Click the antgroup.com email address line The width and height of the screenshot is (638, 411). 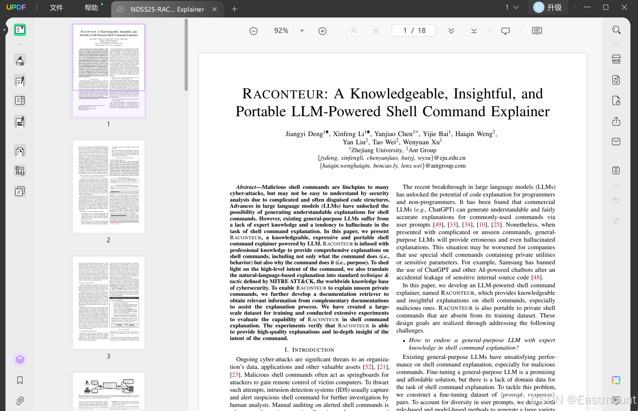392,166
